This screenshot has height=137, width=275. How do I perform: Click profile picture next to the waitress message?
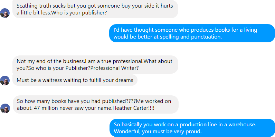(x=5, y=81)
